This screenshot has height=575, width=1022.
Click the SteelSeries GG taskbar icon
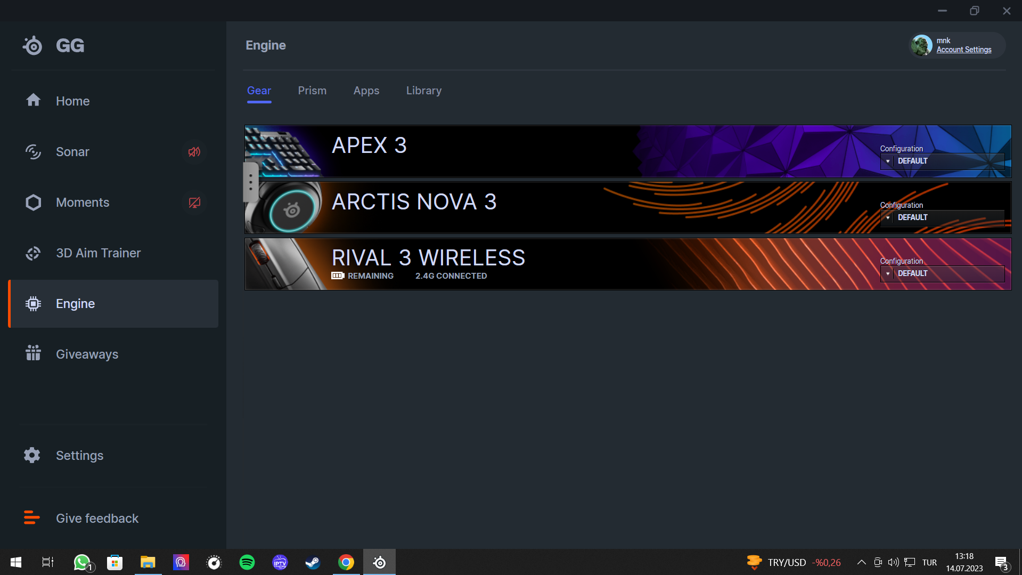point(379,562)
